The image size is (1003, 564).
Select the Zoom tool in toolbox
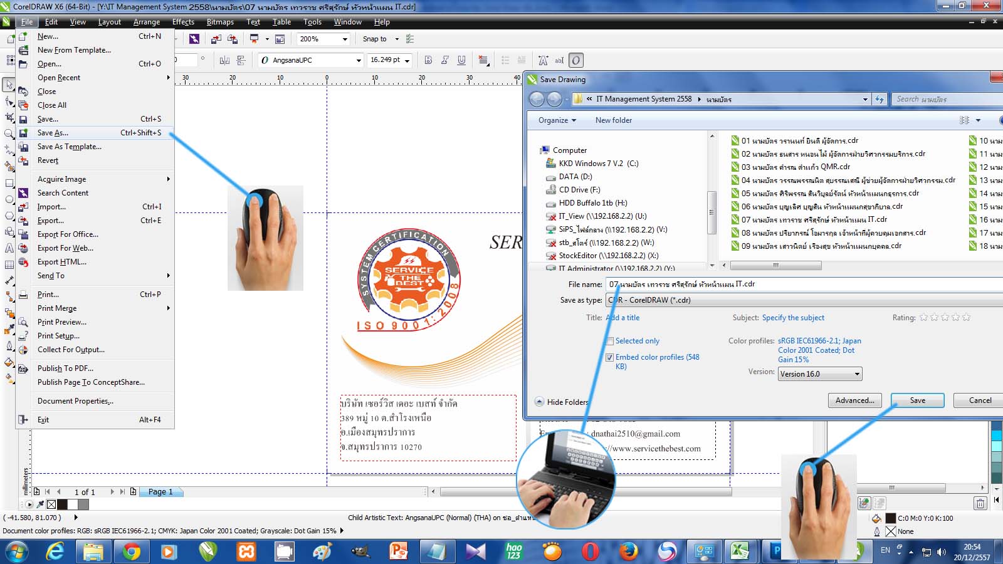point(9,133)
